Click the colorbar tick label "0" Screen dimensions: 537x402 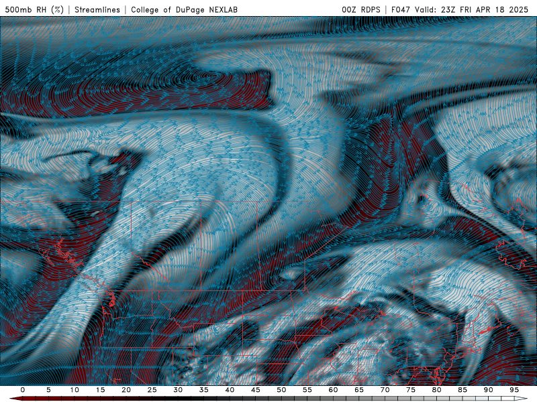23,390
